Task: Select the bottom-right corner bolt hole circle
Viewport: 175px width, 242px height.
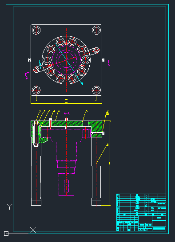Action: click(x=96, y=90)
